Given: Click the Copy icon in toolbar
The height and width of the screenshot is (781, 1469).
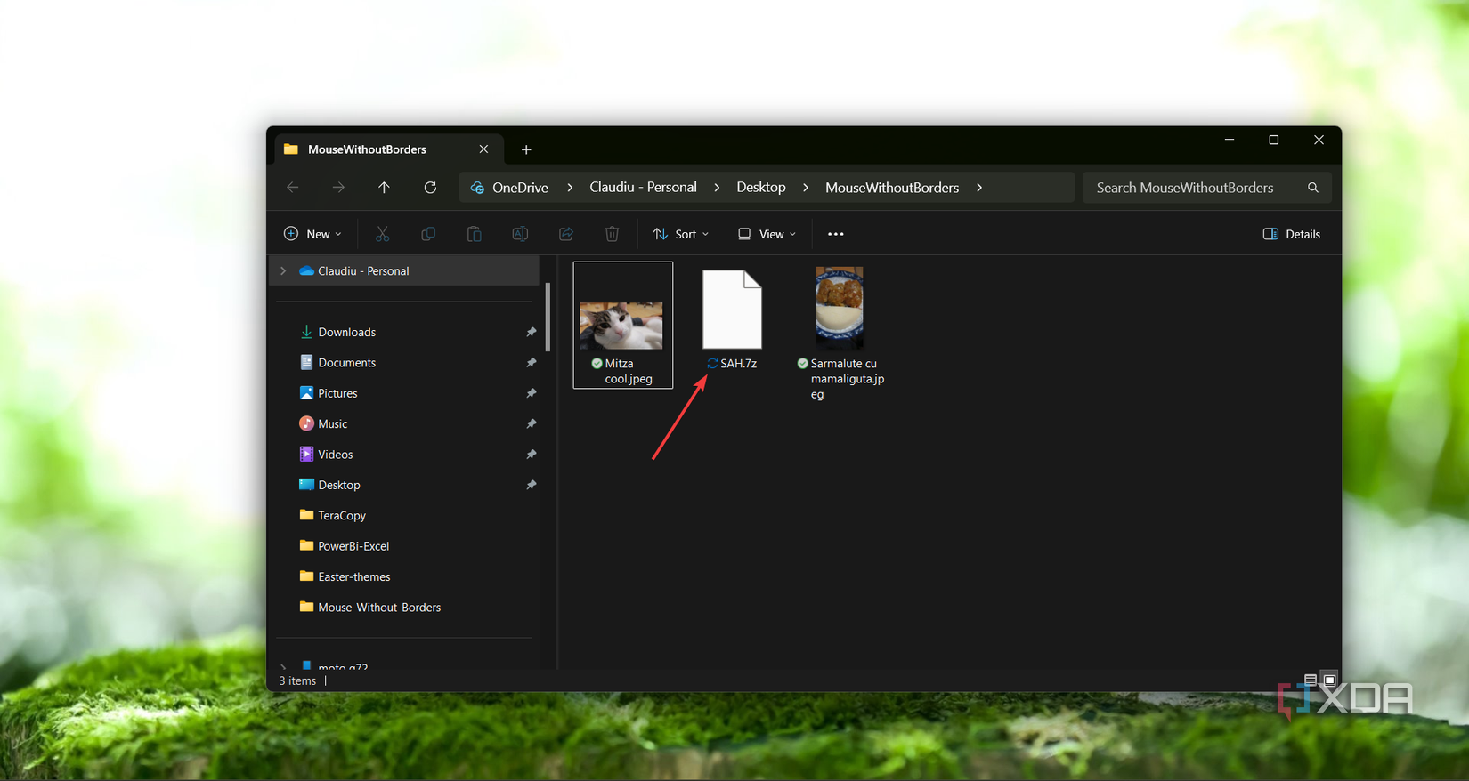Looking at the screenshot, I should 428,234.
